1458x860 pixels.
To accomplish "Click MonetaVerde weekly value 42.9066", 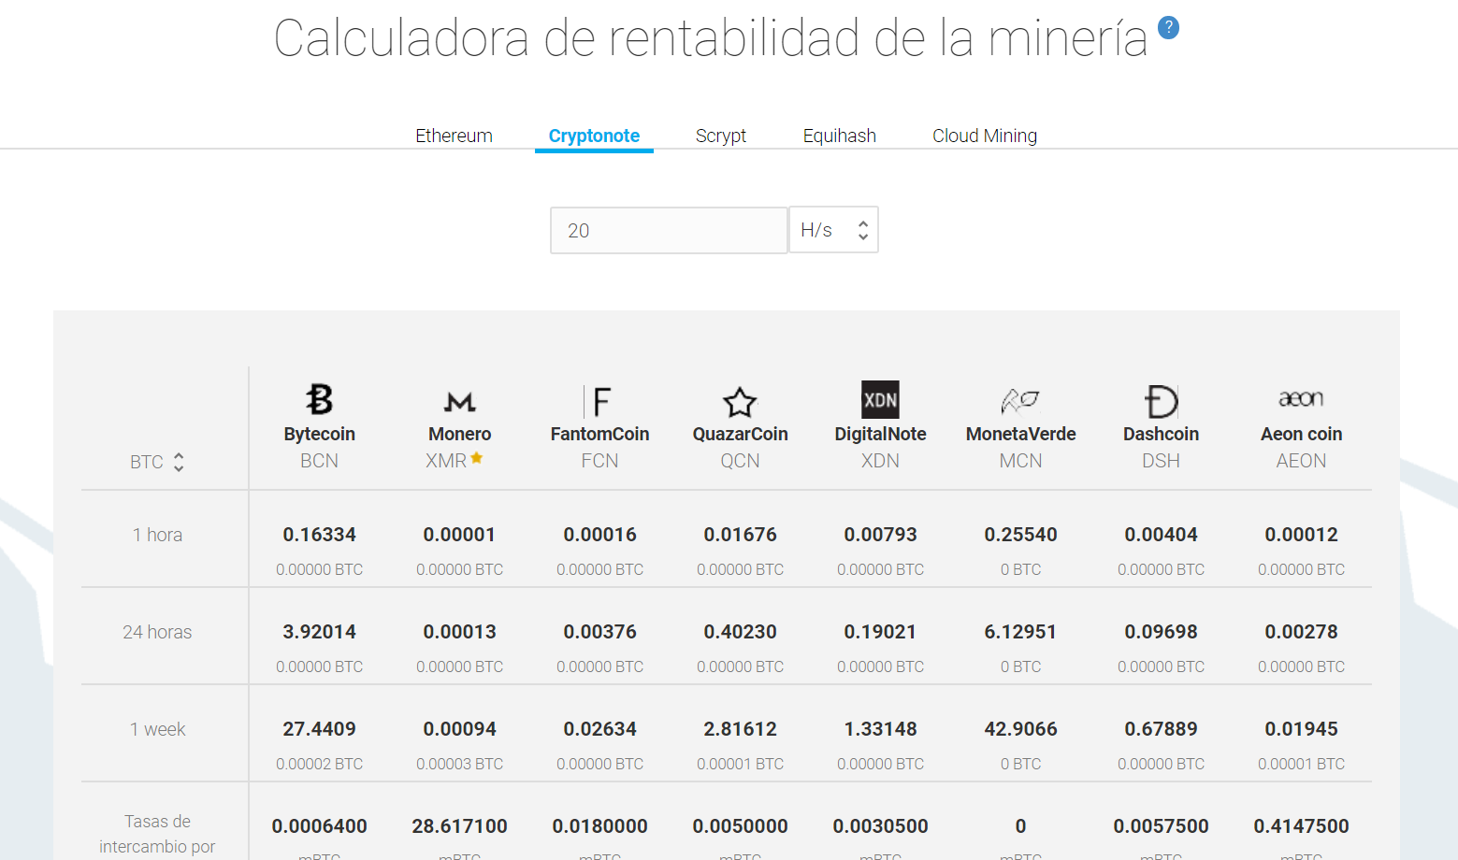I will click(x=1021, y=729).
